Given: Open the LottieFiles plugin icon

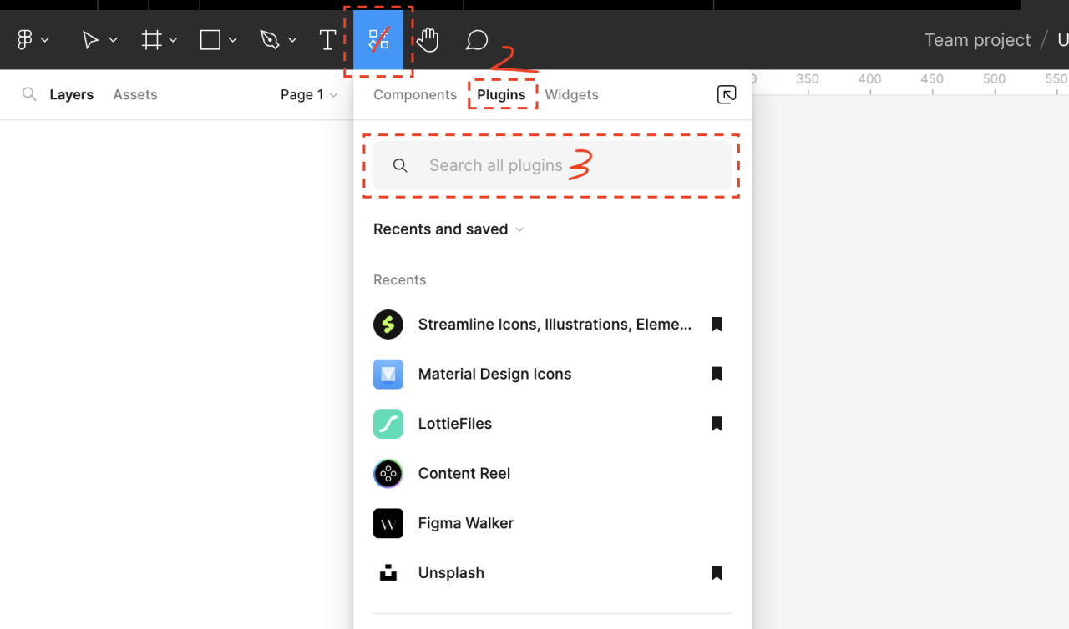Looking at the screenshot, I should tap(388, 424).
